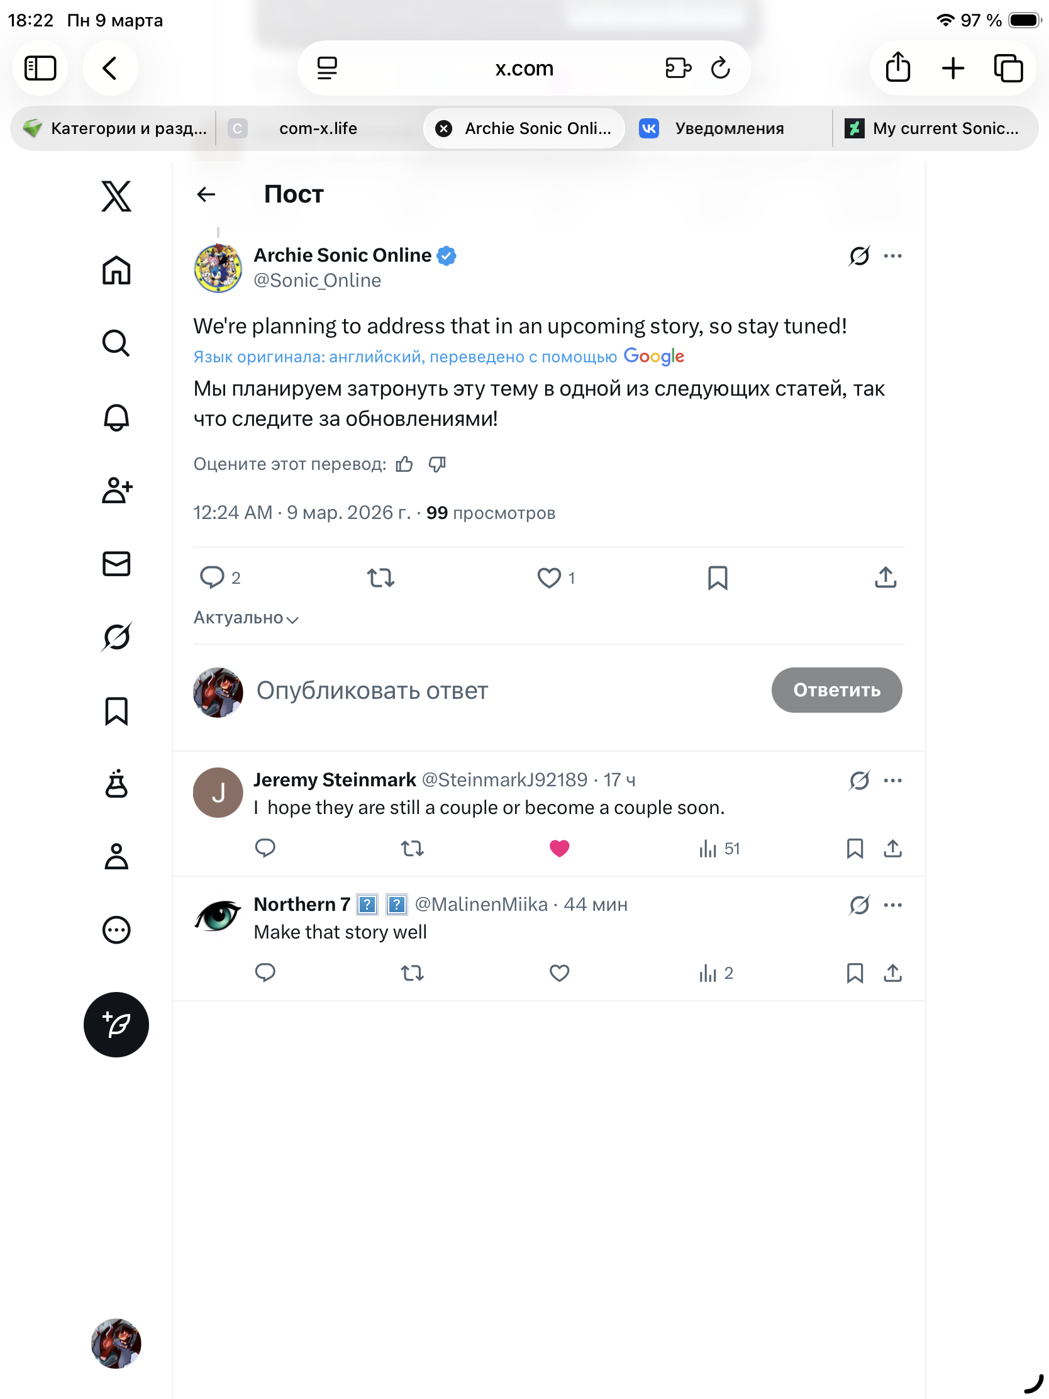The width and height of the screenshot is (1049, 1399).
Task: Switch to the Уведомления browser tab
Action: coord(728,128)
